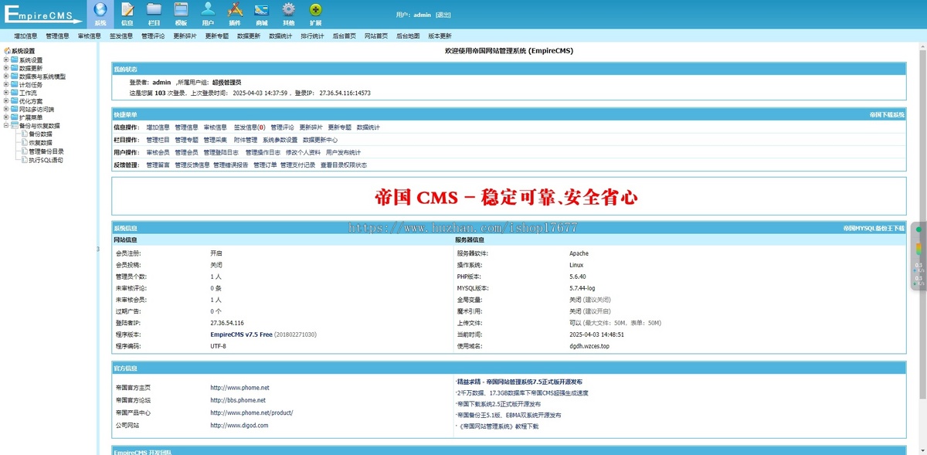Open 管理备份目录 in the sidebar tree
This screenshot has width=927, height=455.
[x=46, y=151]
